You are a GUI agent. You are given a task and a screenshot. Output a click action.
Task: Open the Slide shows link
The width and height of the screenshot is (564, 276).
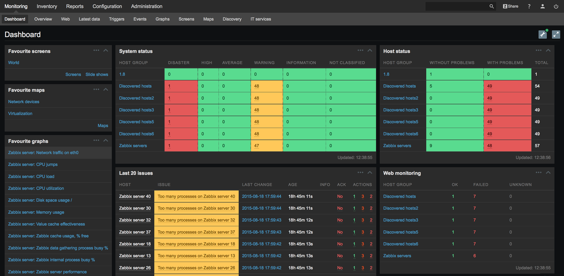(97, 75)
